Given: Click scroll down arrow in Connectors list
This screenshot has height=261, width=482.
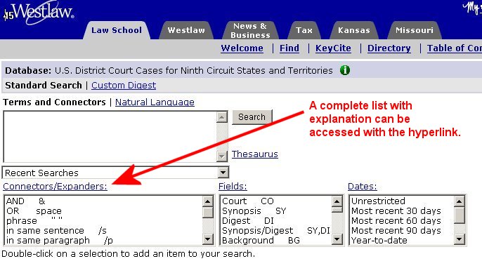Looking at the screenshot, I should point(208,239).
